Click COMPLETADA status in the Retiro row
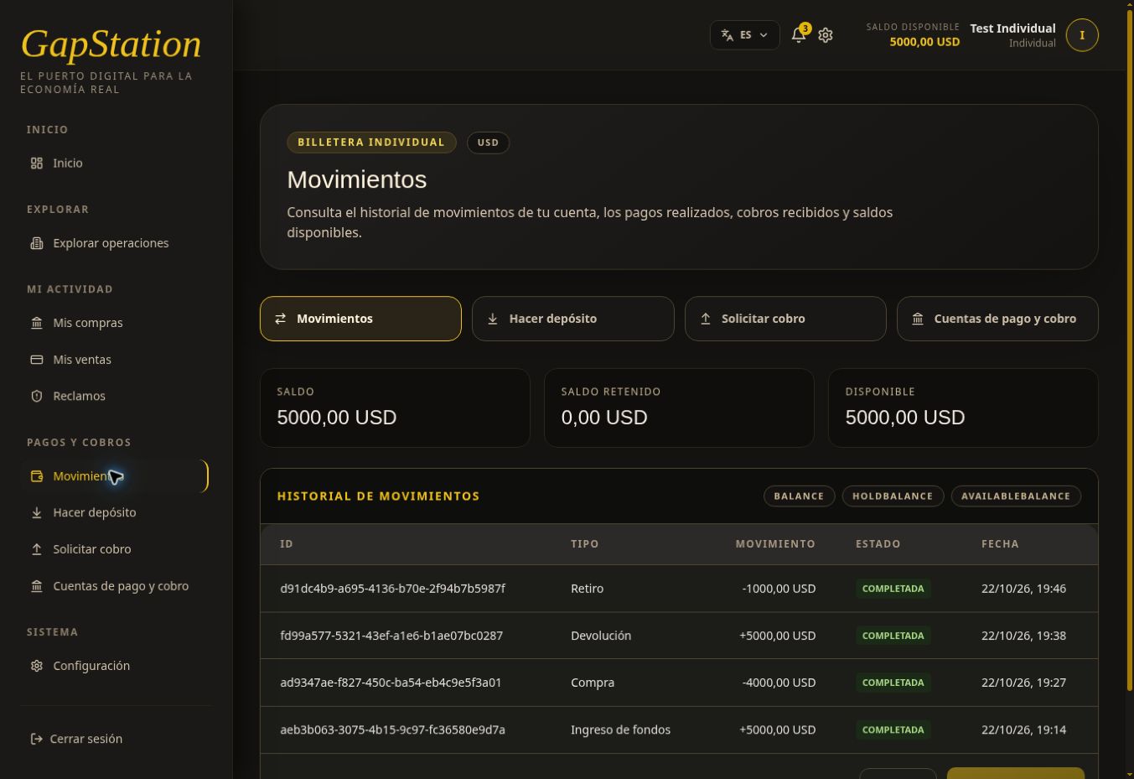 [x=893, y=589]
